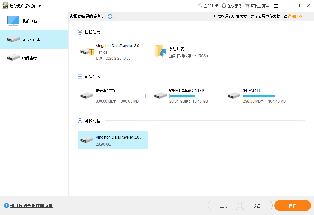Select the H: FAT16 drive icon
Image resolution: width=314 pixels, height=215 pixels.
(x=234, y=96)
